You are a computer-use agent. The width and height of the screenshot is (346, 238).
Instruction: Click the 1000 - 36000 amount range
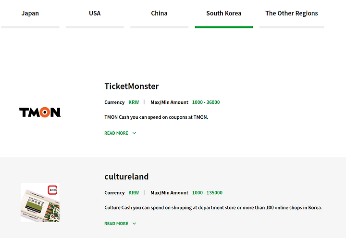tap(206, 102)
